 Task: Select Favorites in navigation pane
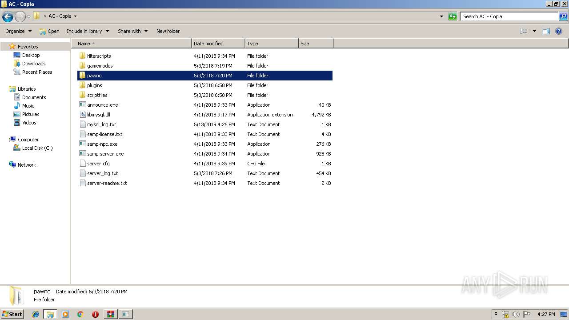[x=28, y=47]
